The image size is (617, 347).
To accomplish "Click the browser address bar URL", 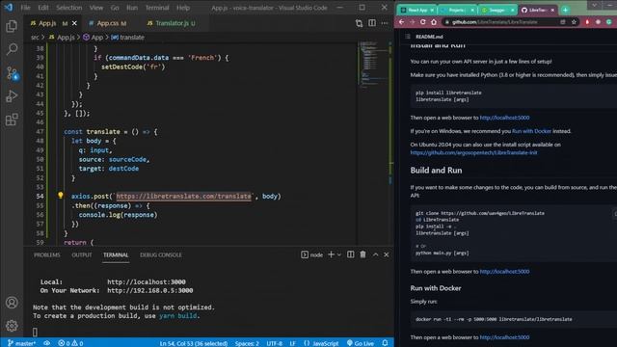I will click(495, 22).
